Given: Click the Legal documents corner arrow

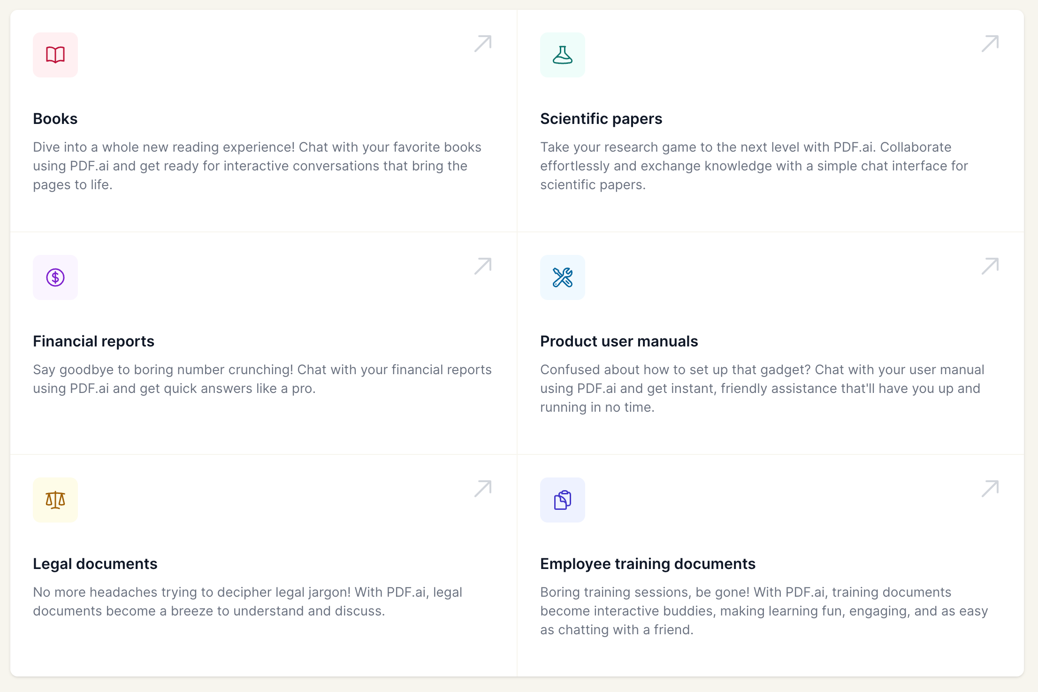Looking at the screenshot, I should [483, 489].
